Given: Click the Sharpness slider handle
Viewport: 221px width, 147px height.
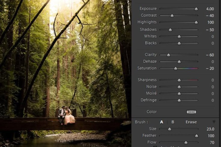Looking at the screenshot, I should (x=180, y=80).
